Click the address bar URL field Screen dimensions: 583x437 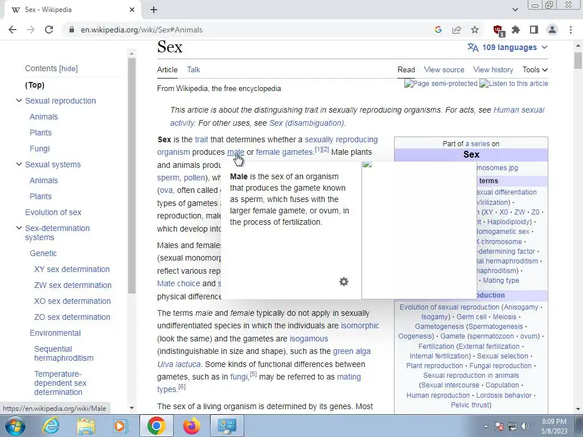pyautogui.click(x=245, y=30)
